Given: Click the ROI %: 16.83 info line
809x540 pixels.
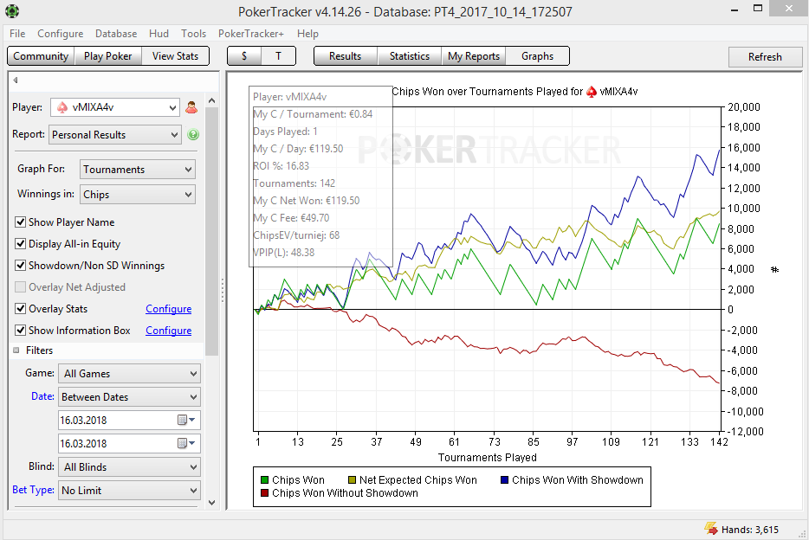Looking at the screenshot, I should click(x=281, y=166).
